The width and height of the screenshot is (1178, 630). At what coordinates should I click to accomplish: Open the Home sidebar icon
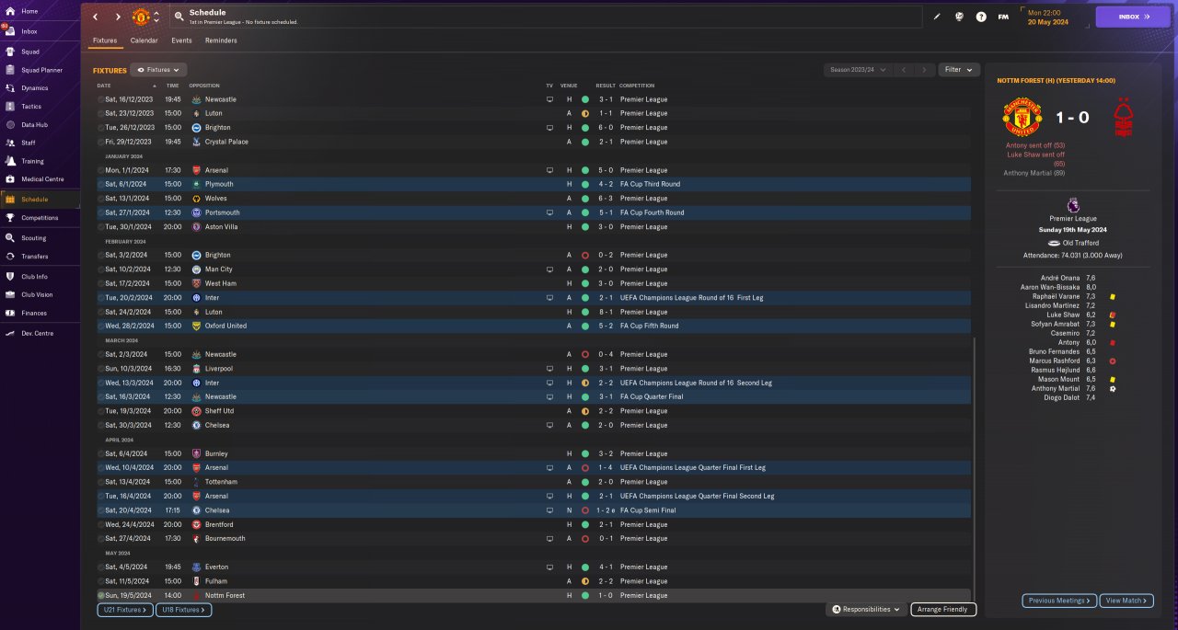click(9, 11)
